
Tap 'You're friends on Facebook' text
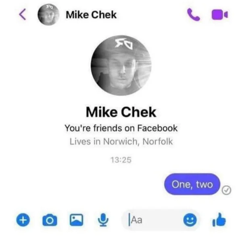(x=121, y=128)
